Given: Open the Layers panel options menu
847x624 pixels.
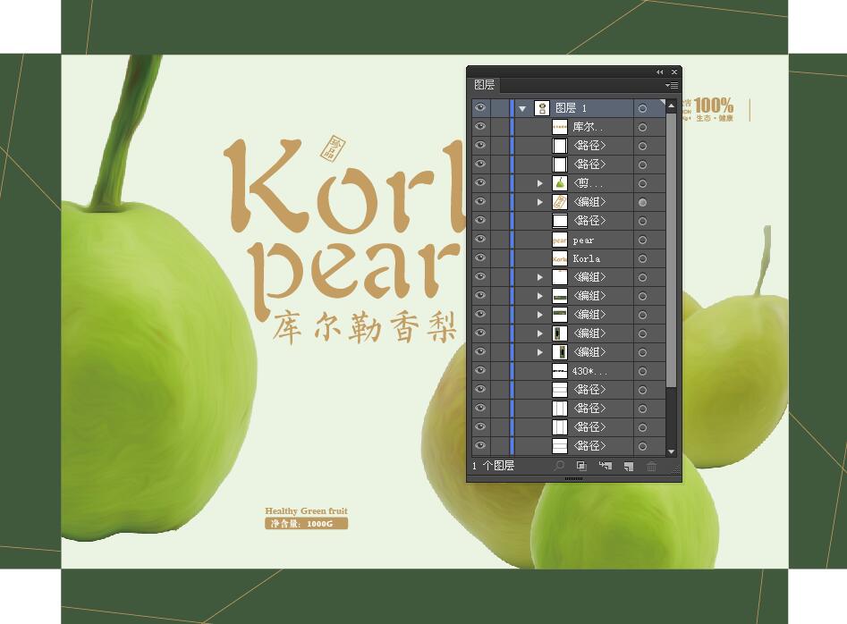Looking at the screenshot, I should coord(672,85).
